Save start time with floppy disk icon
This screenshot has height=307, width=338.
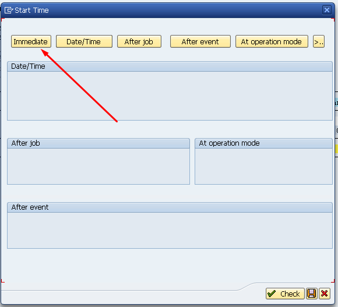click(312, 294)
